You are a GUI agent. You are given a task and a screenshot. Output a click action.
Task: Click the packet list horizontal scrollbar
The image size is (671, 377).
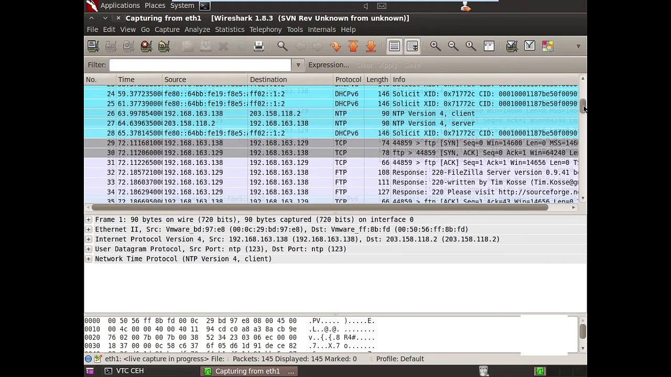[320, 208]
